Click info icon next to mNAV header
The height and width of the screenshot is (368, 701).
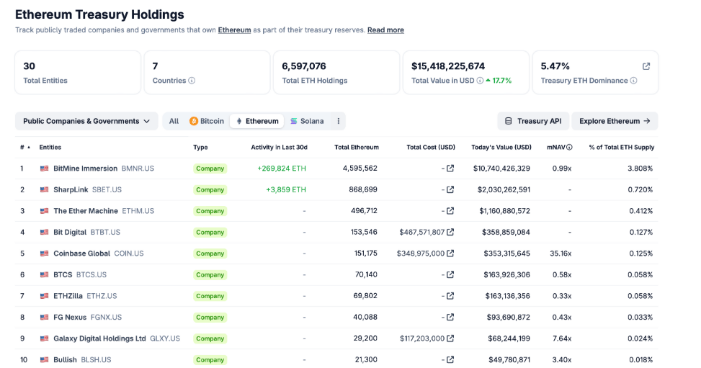pyautogui.click(x=569, y=147)
